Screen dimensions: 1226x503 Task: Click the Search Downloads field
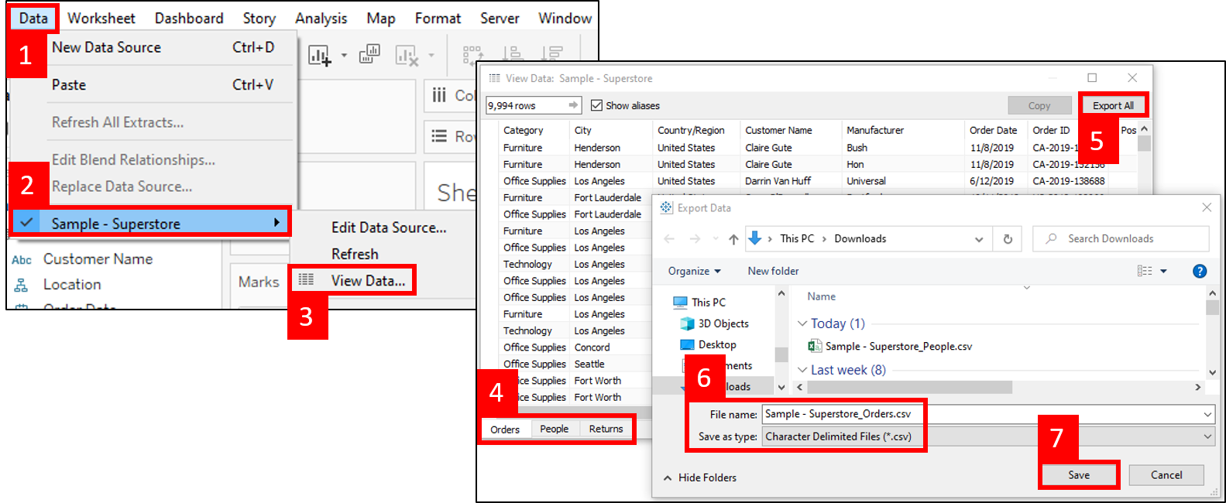1121,238
